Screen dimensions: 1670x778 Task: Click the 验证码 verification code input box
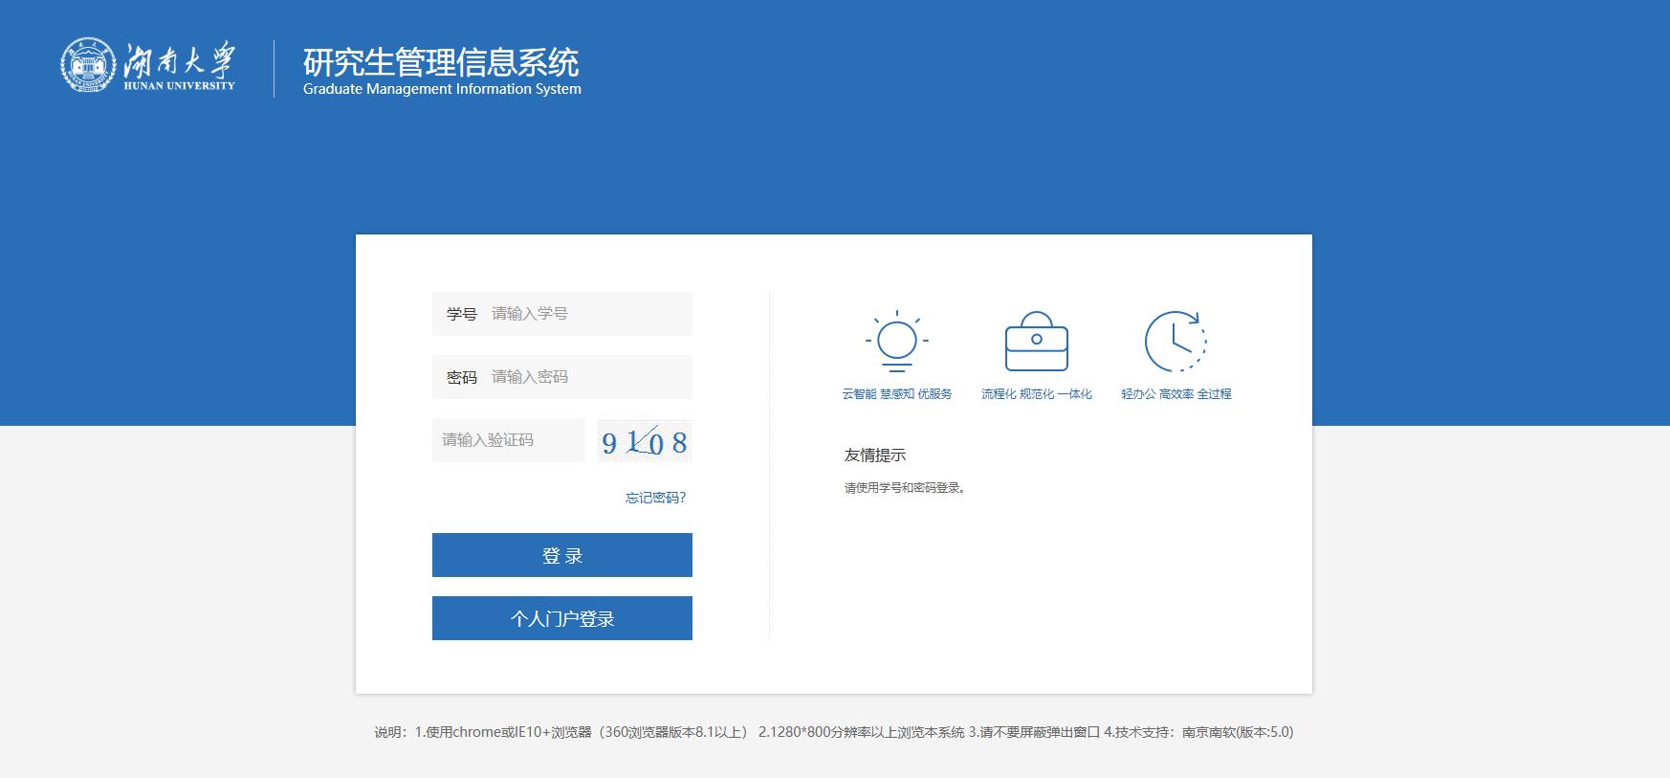click(x=508, y=440)
